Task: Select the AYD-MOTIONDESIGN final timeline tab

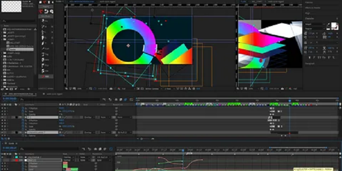Action: 21,94
